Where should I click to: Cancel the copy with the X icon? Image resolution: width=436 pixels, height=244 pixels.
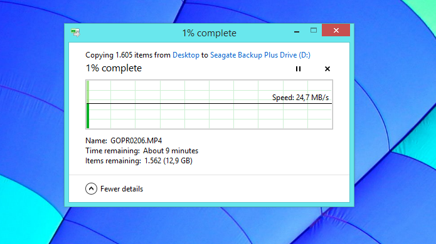327,69
